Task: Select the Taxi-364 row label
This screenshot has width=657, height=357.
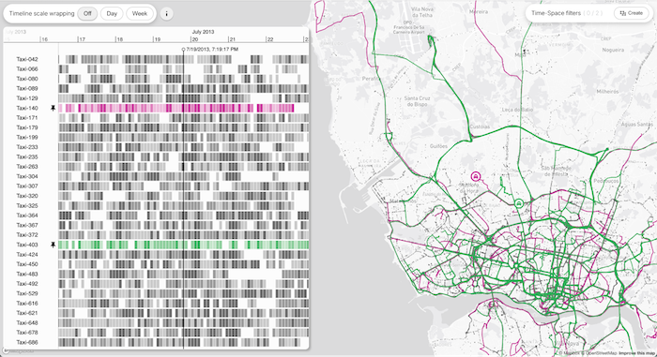Action: pos(27,216)
